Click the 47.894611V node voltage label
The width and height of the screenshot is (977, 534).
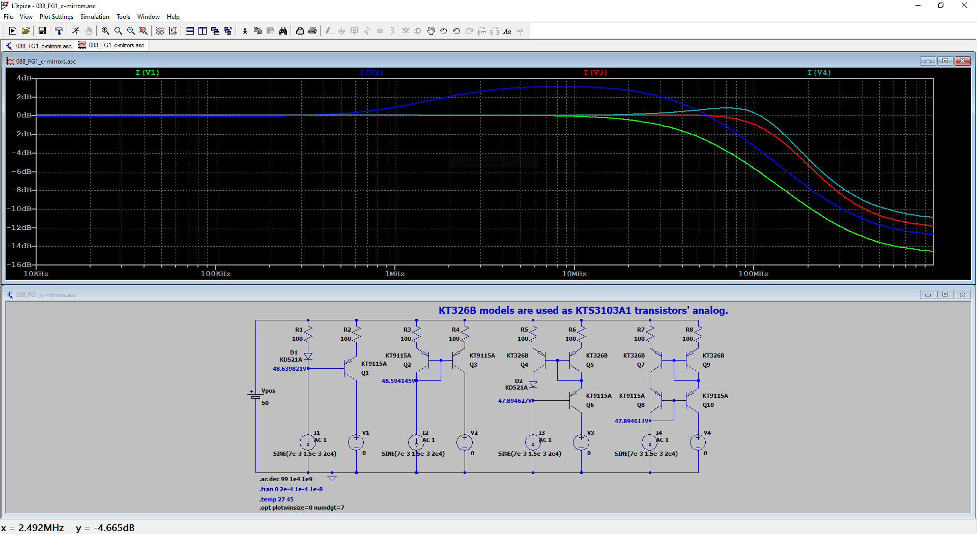(632, 421)
